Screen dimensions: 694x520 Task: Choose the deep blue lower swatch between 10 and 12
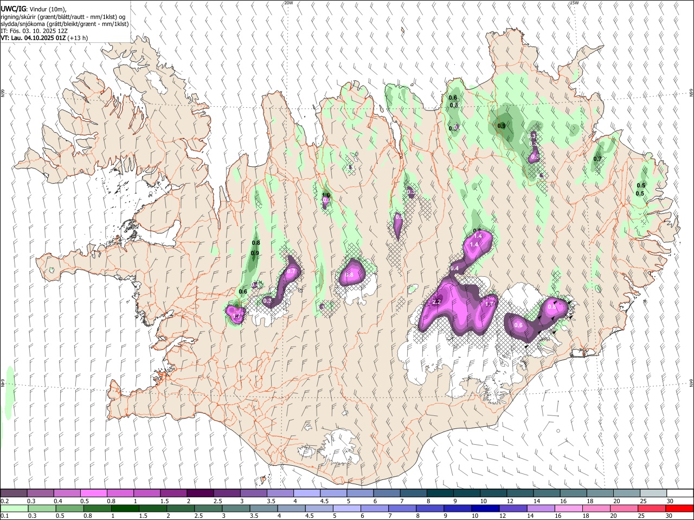485,508
